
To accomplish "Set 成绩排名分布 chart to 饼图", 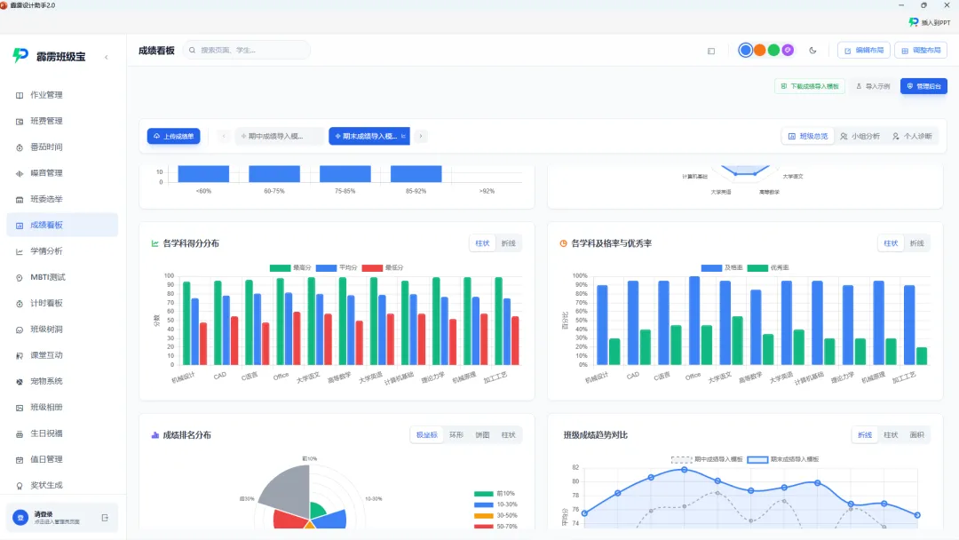I will click(x=482, y=435).
